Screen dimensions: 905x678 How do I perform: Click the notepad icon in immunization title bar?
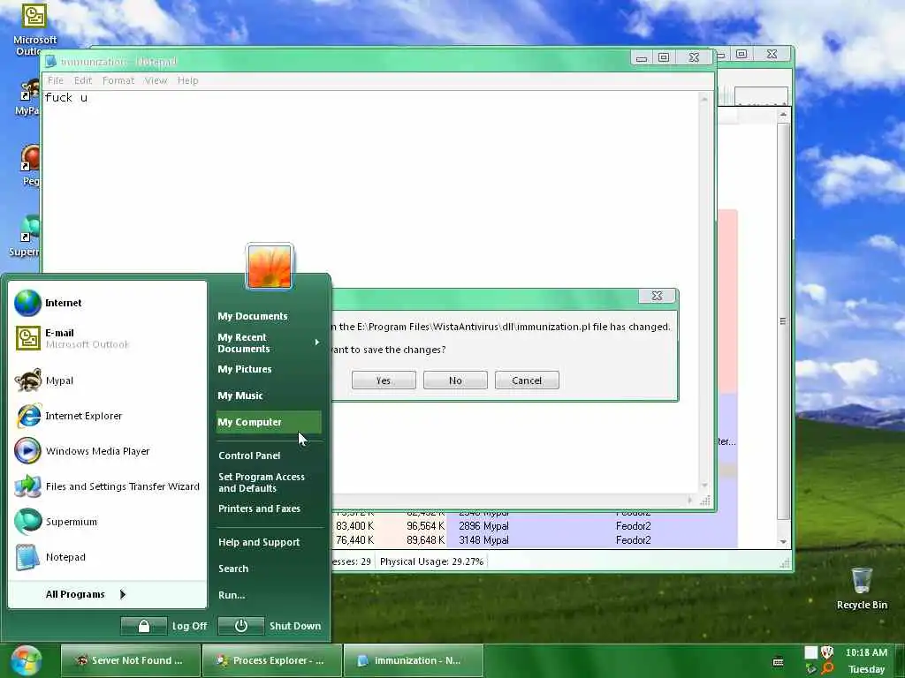[50, 61]
